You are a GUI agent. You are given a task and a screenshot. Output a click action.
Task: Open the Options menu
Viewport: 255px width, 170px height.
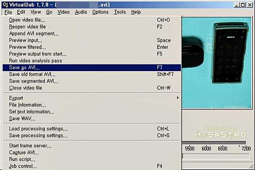pyautogui.click(x=100, y=12)
